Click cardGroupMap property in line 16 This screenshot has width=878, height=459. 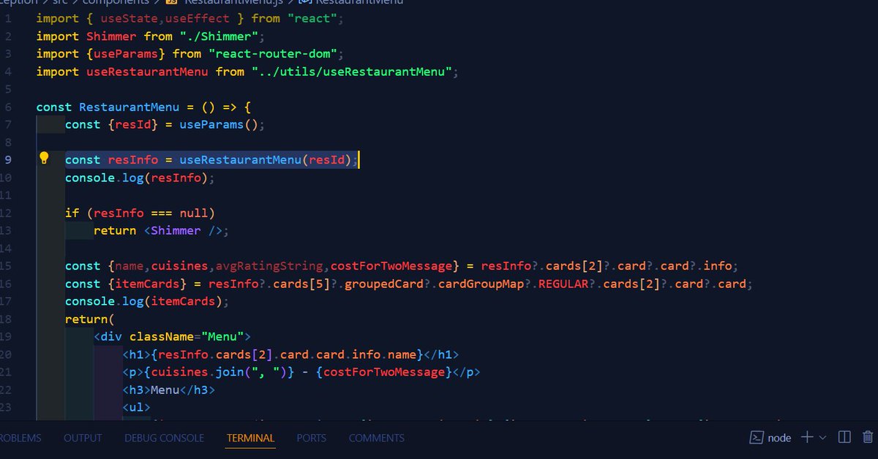tap(481, 284)
